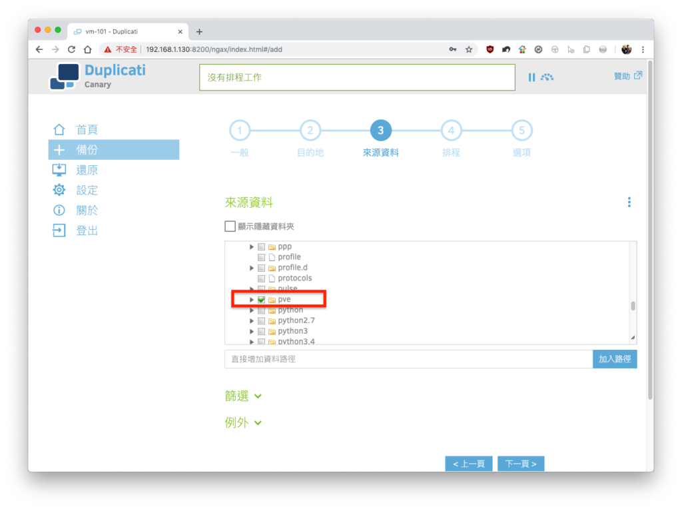Pause Duplicati with the pause icon
This screenshot has height=509, width=682.
point(531,77)
